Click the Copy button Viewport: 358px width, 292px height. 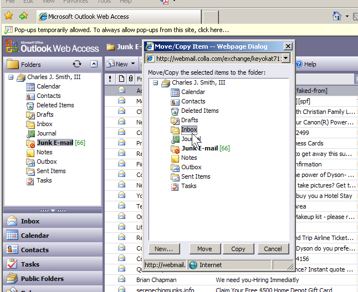tap(238, 249)
